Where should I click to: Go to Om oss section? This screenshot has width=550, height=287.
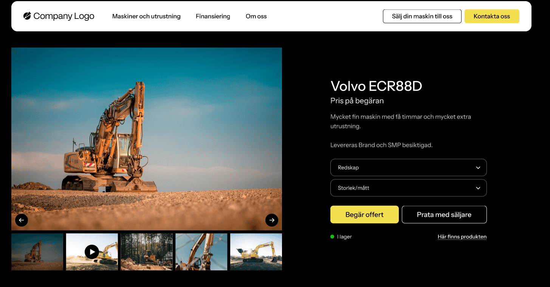256,16
